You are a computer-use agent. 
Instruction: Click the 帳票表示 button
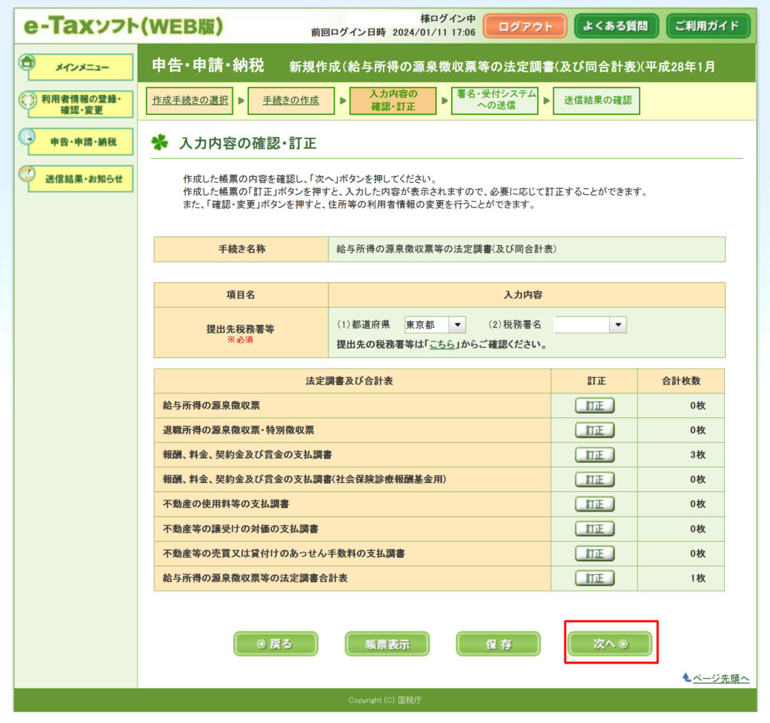click(387, 644)
